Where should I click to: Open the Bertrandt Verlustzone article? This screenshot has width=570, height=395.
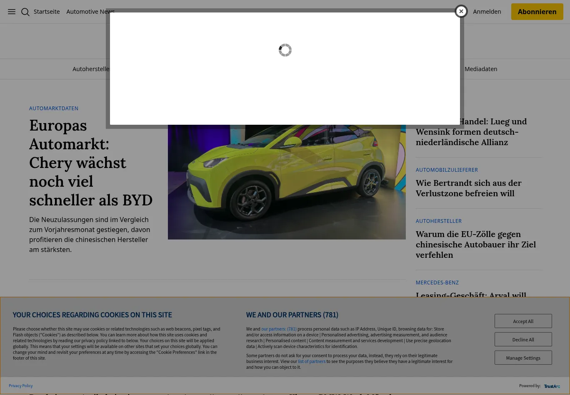click(x=469, y=188)
